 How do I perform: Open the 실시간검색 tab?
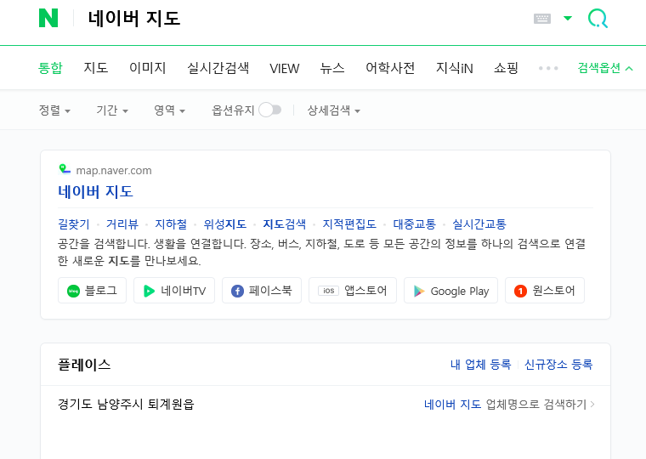(218, 67)
